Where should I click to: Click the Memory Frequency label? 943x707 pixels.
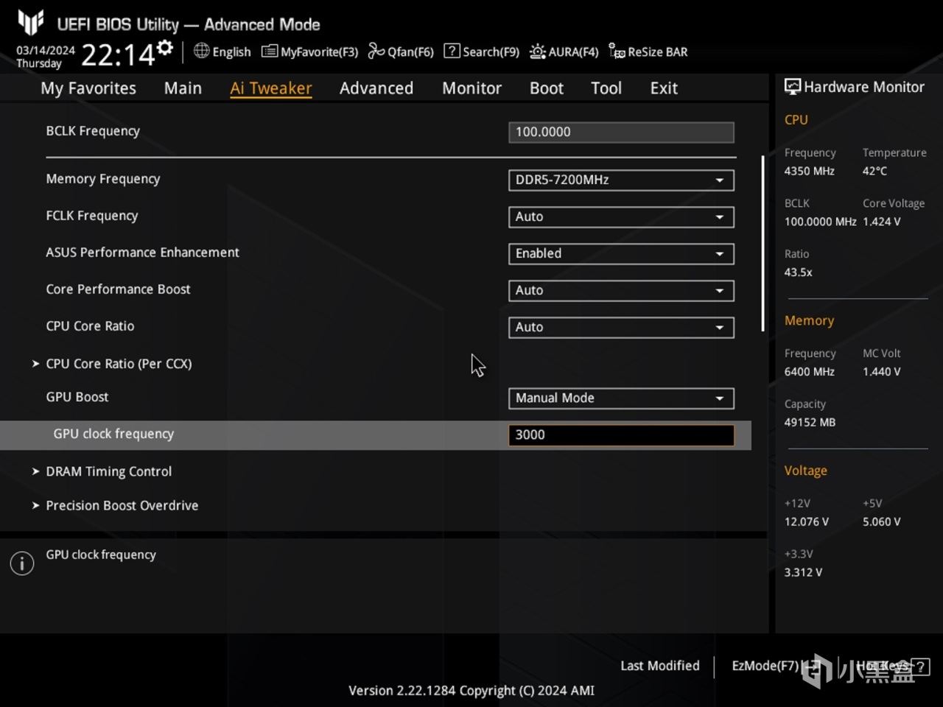point(103,179)
